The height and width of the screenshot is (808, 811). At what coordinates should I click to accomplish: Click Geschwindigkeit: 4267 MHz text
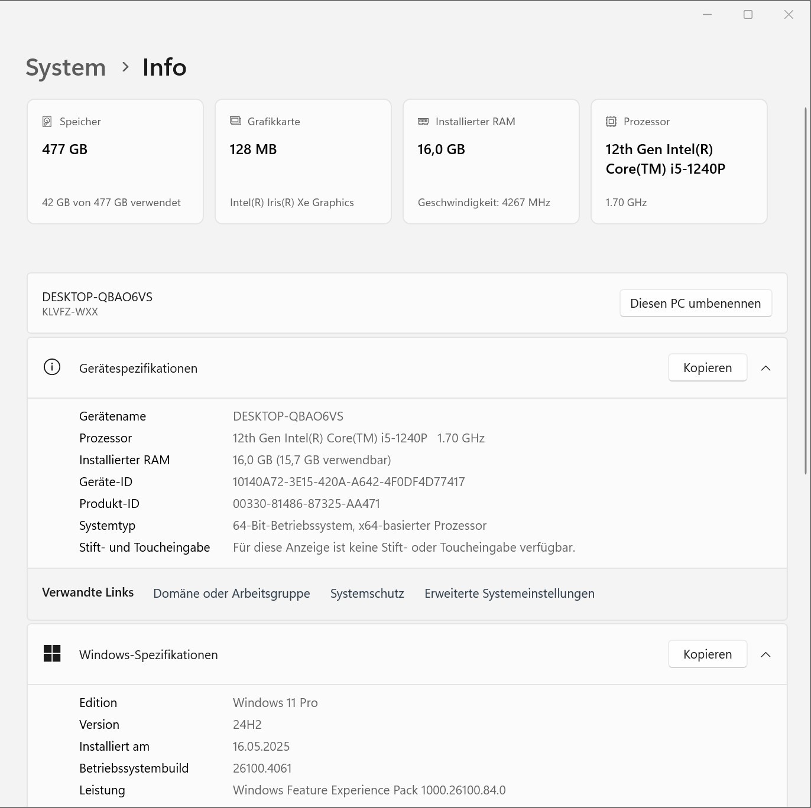[x=484, y=203]
